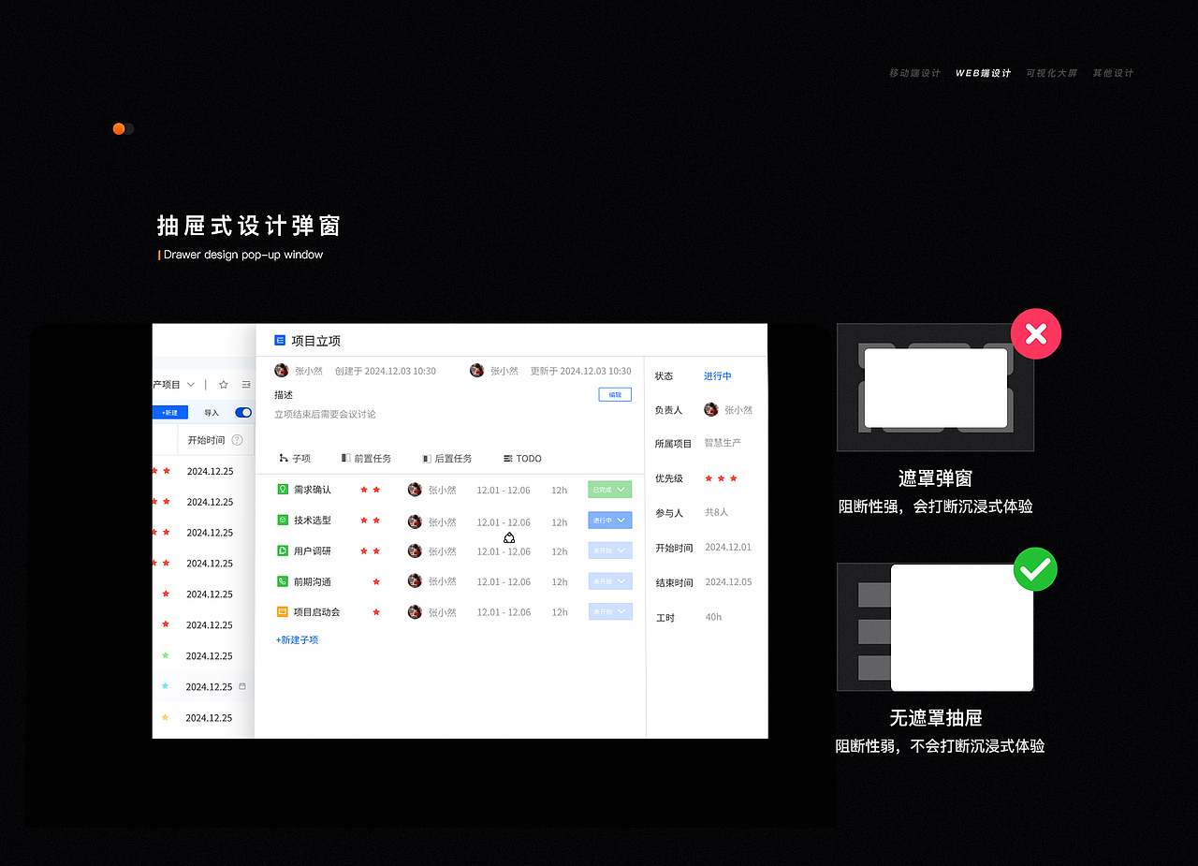Click the star favorite icon in toolbar
This screenshot has width=1198, height=866.
point(224,385)
